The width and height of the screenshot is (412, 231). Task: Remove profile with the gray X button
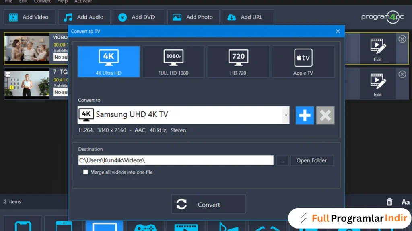(x=325, y=115)
